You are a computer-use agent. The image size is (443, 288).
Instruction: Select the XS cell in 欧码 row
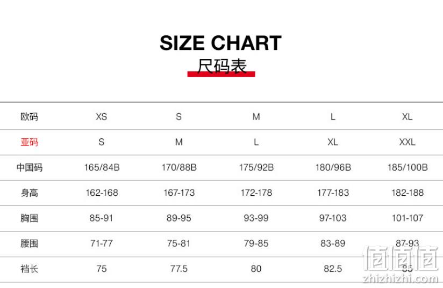coord(102,117)
